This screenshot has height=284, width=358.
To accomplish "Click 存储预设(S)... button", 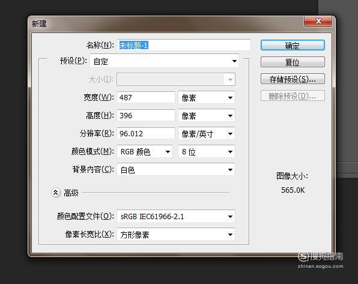I will (293, 79).
